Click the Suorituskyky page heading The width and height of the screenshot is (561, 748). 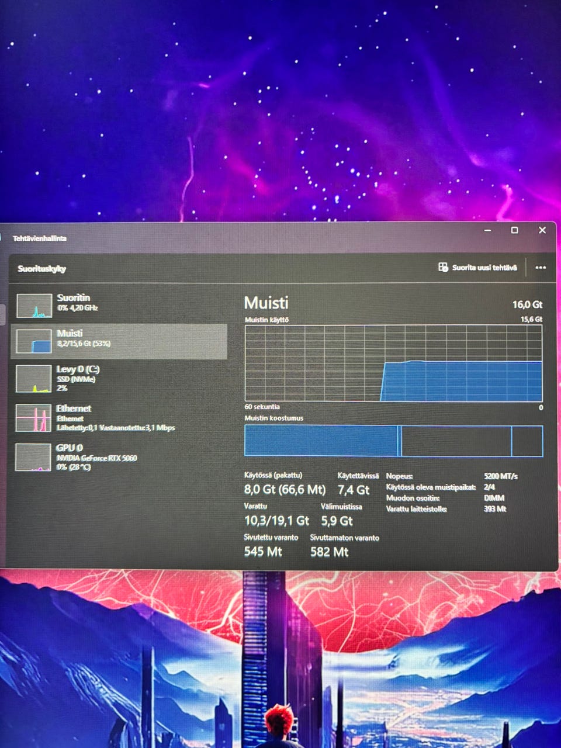[x=41, y=269]
